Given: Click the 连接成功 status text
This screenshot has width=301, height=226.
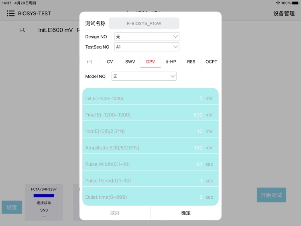Looking at the screenshot, I should [44, 203].
